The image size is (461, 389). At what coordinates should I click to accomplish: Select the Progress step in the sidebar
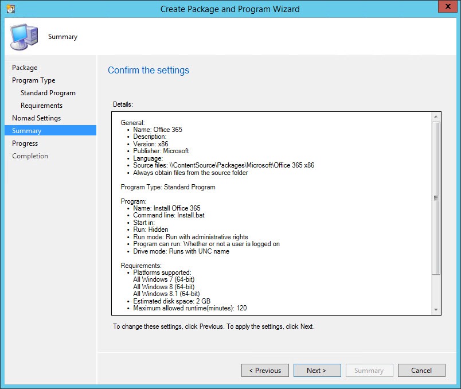click(x=25, y=143)
